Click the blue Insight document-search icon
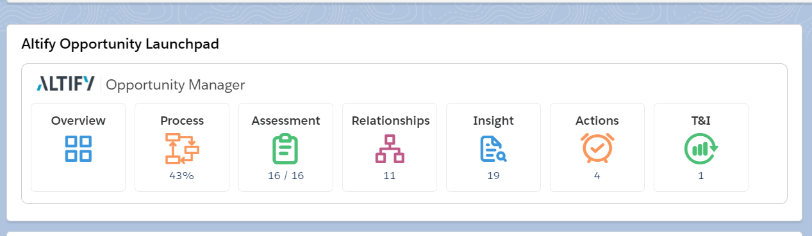Screen dimensions: 812x236 tap(493, 148)
